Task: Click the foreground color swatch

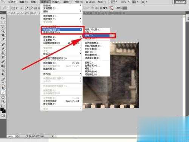Action: (2, 109)
